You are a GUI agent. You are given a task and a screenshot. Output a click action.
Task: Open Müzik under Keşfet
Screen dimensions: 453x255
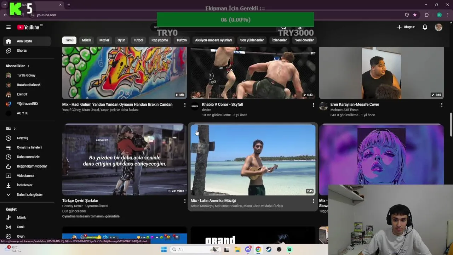click(27, 217)
